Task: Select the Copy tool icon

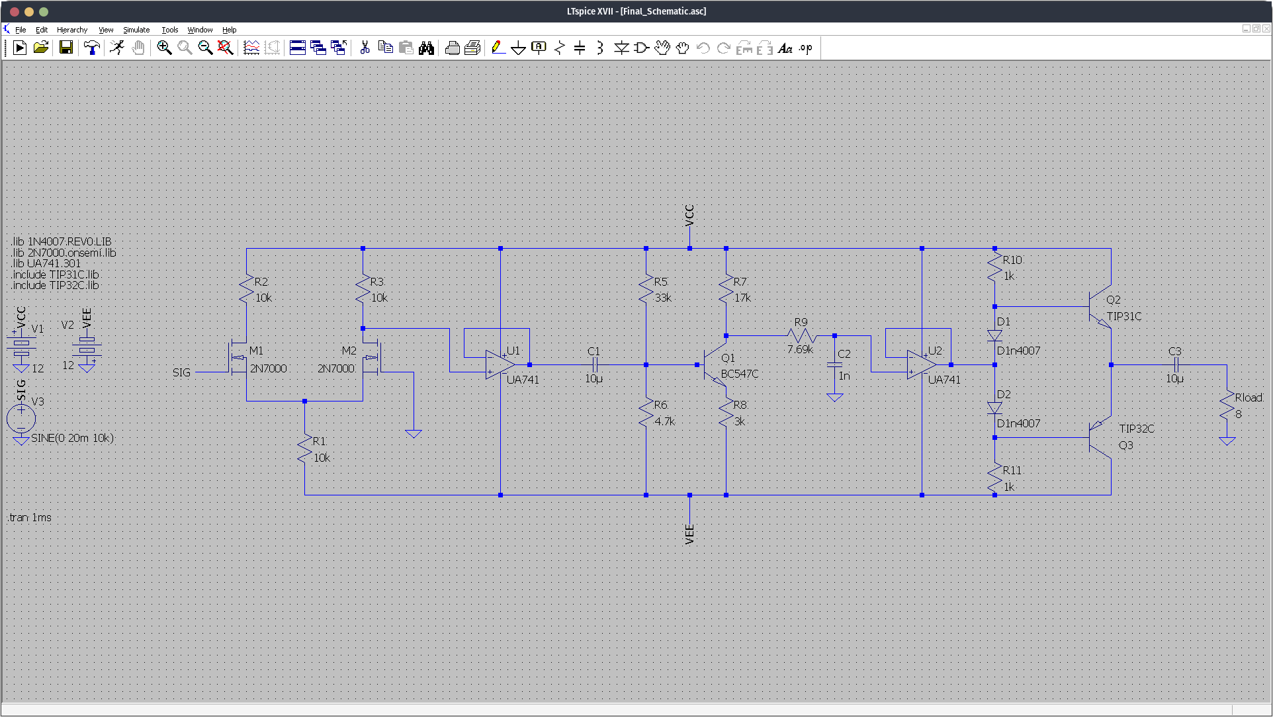Action: pyautogui.click(x=386, y=48)
